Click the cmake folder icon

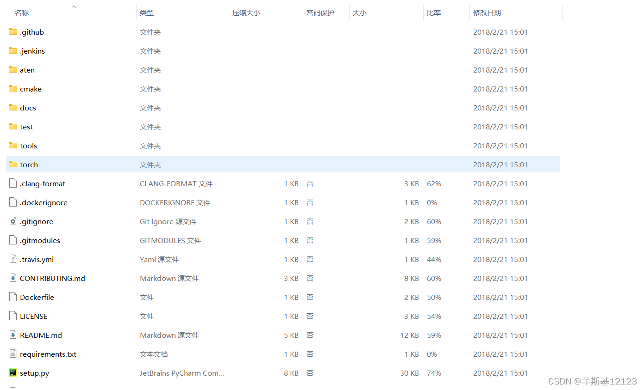coord(13,89)
